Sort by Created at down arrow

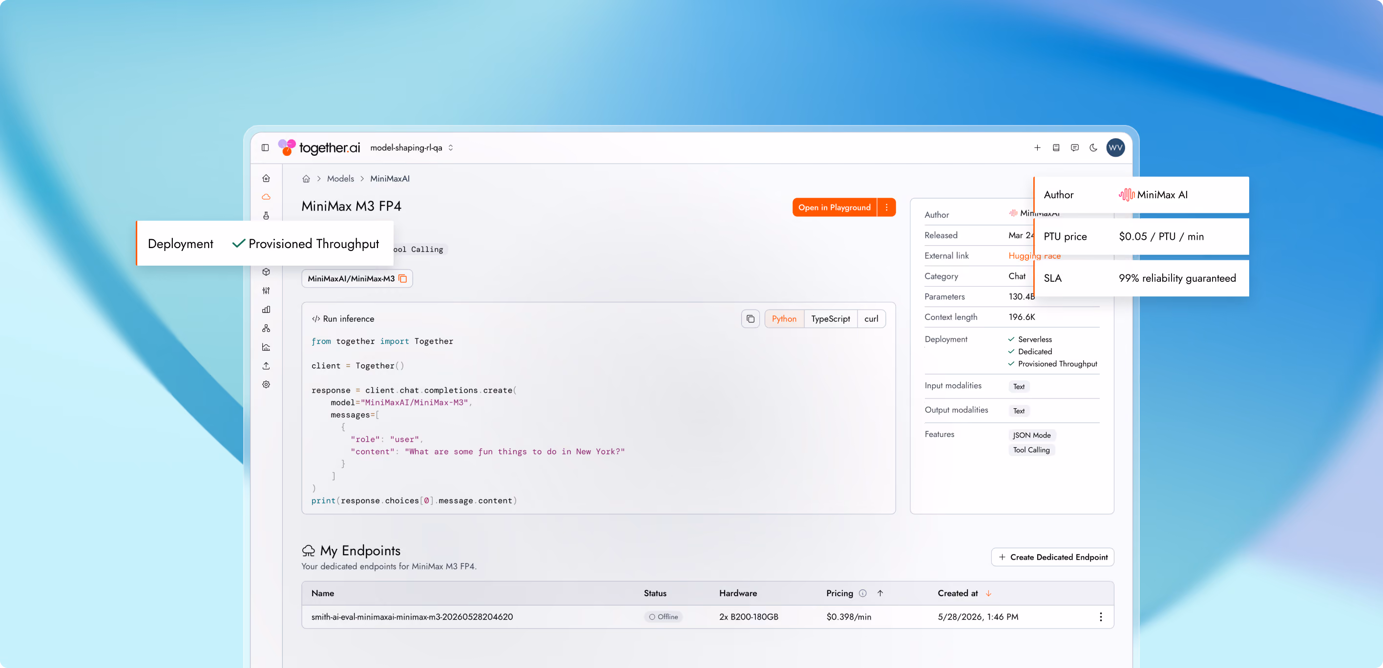(988, 593)
